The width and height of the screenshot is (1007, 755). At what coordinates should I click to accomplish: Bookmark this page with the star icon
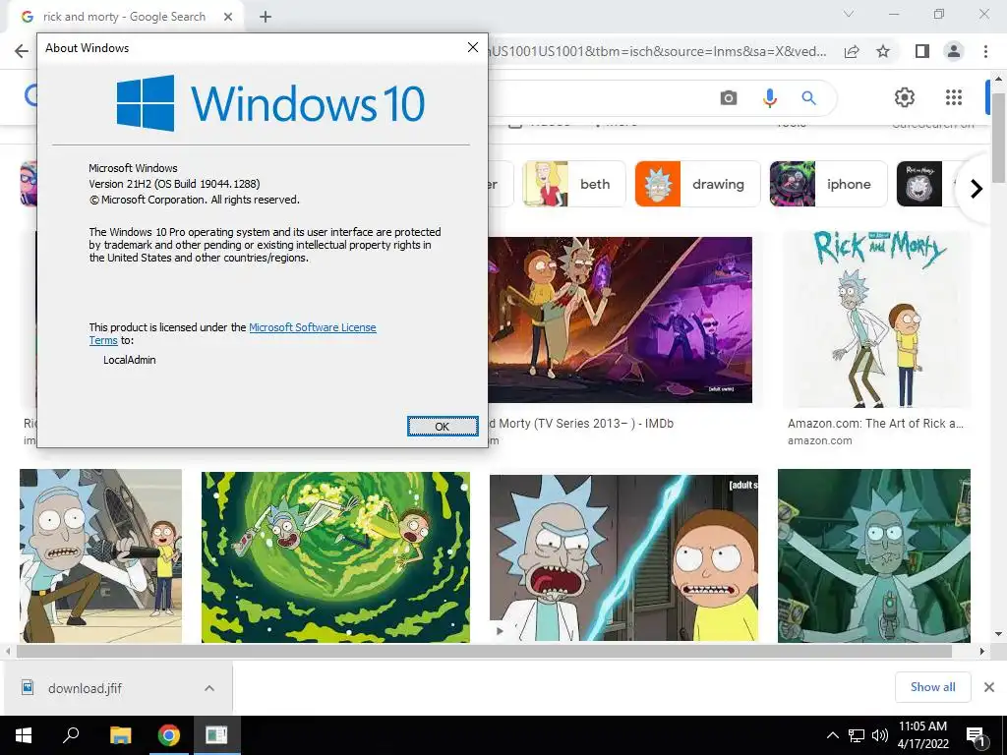[883, 51]
